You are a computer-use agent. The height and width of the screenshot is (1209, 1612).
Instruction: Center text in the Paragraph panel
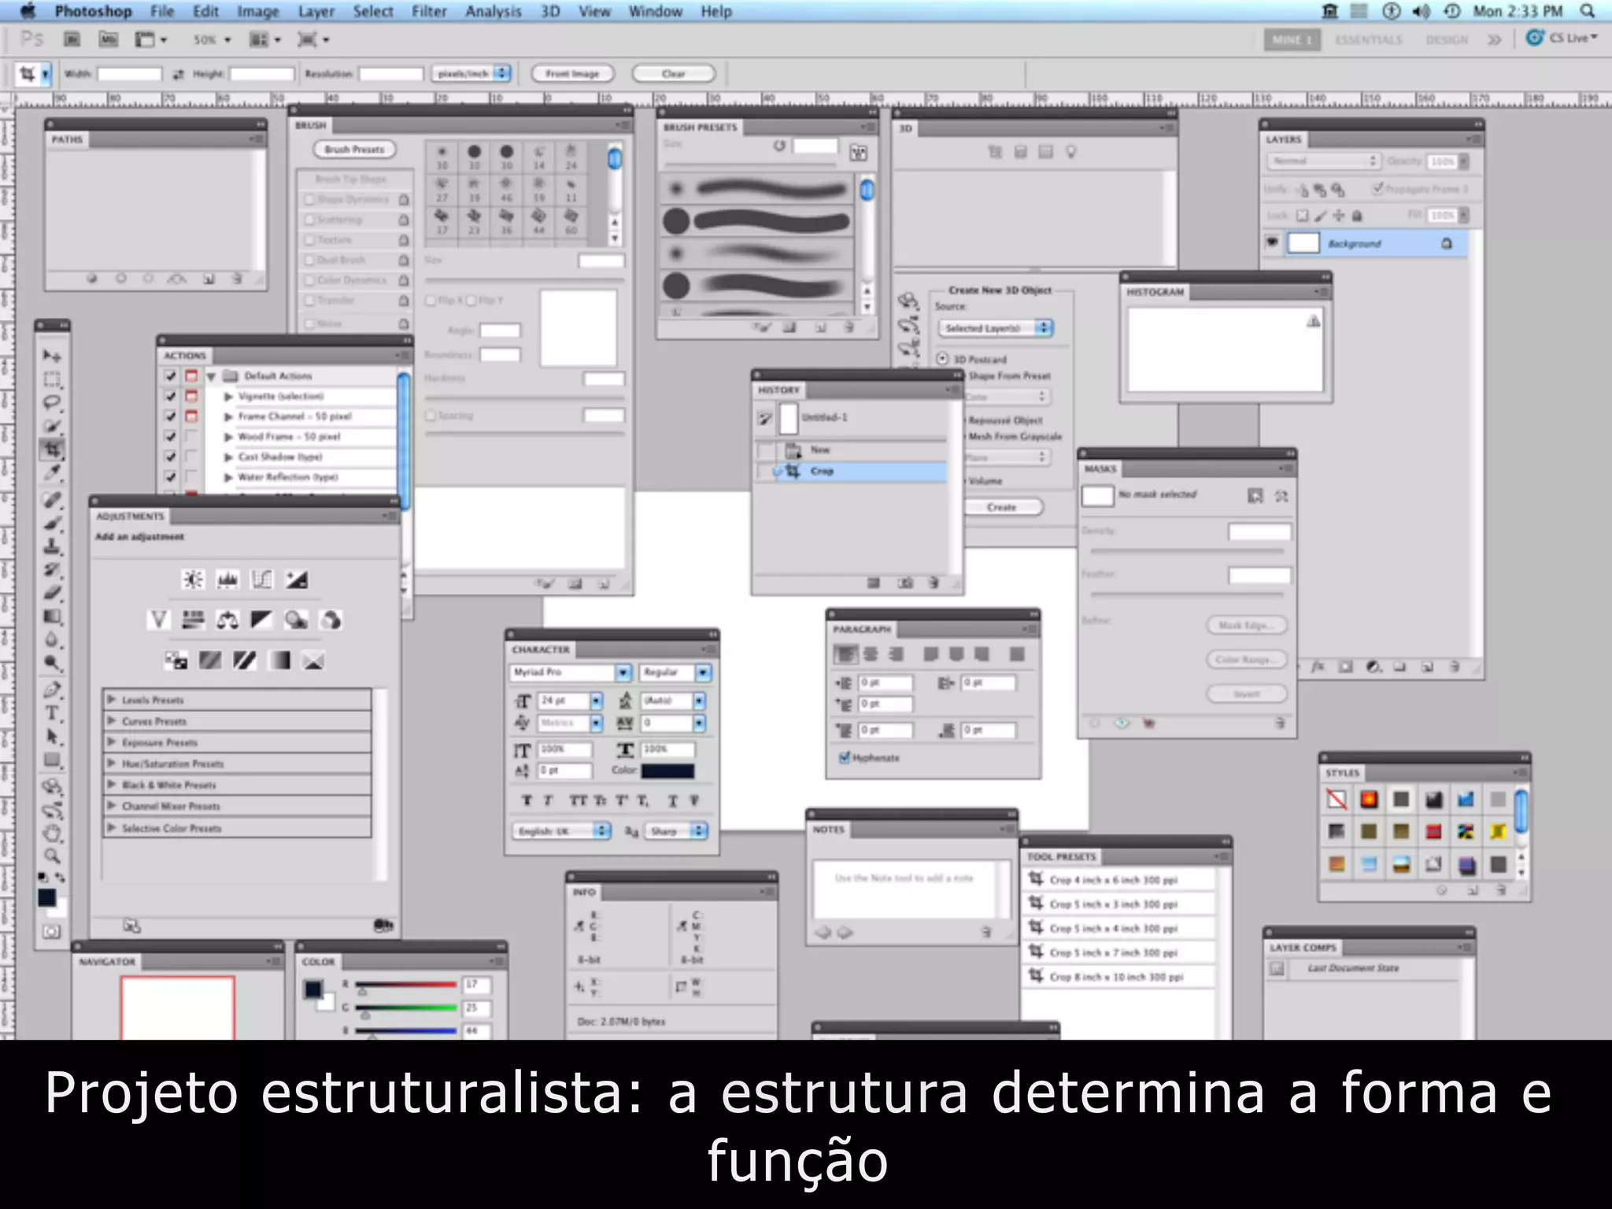point(871,654)
